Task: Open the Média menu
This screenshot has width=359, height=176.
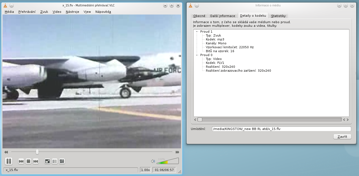Action: coord(9,12)
